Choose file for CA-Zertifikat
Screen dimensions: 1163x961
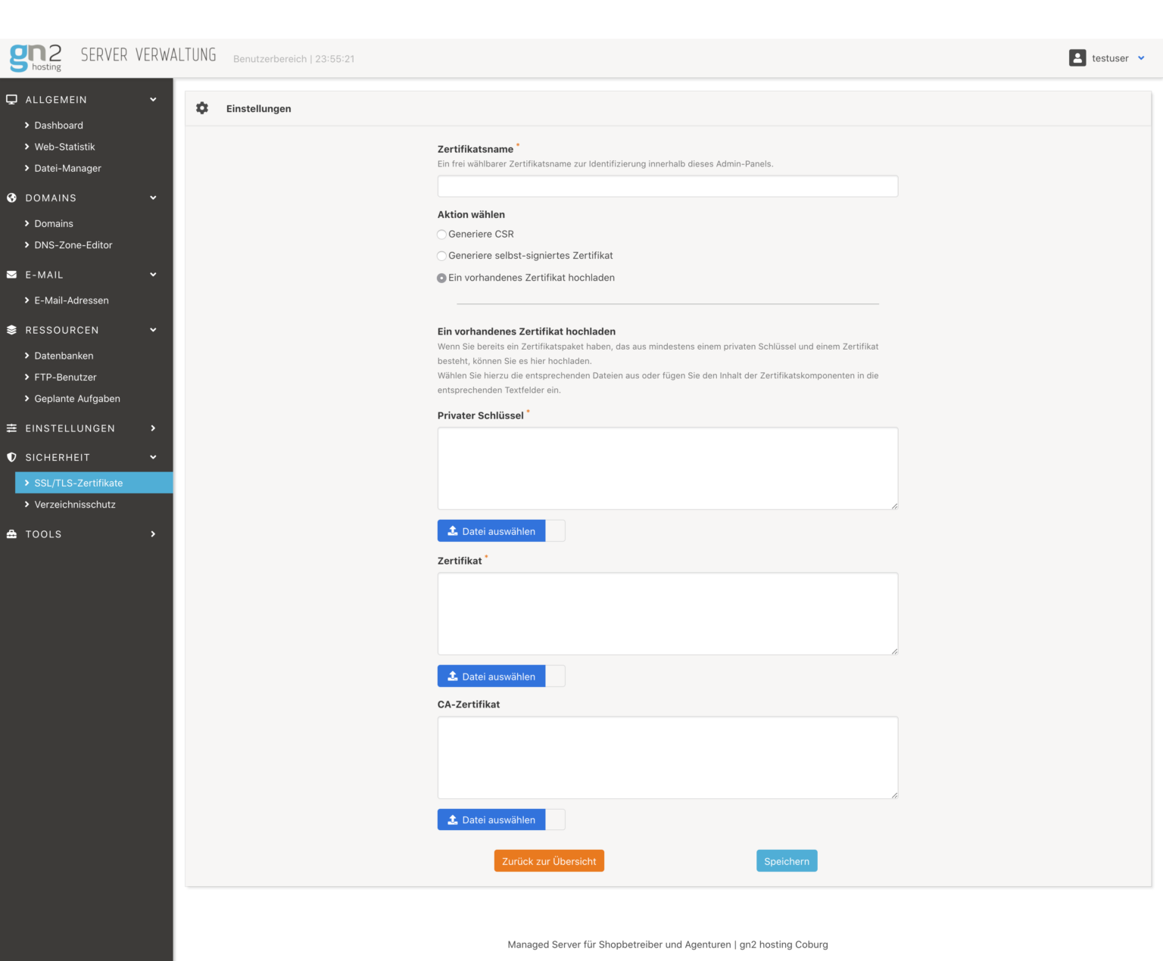491,819
